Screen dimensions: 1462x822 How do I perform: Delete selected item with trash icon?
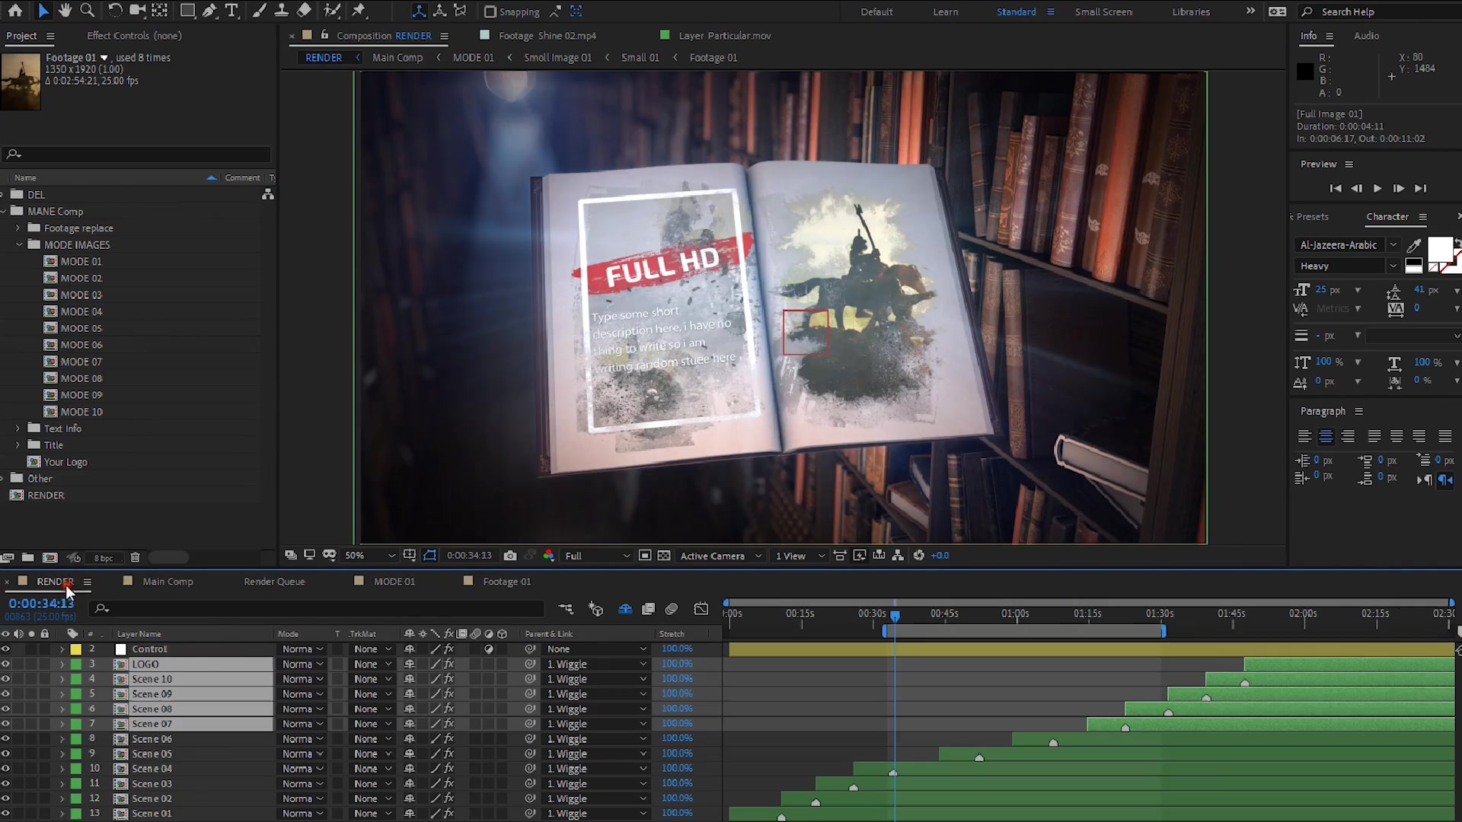coord(135,558)
